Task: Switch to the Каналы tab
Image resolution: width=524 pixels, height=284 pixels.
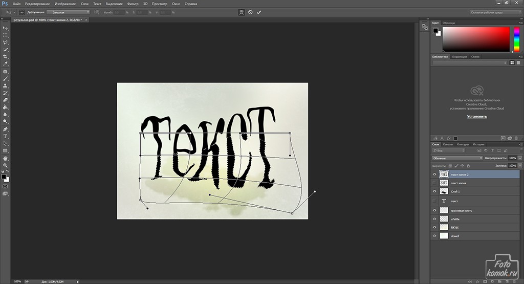Action: point(448,144)
